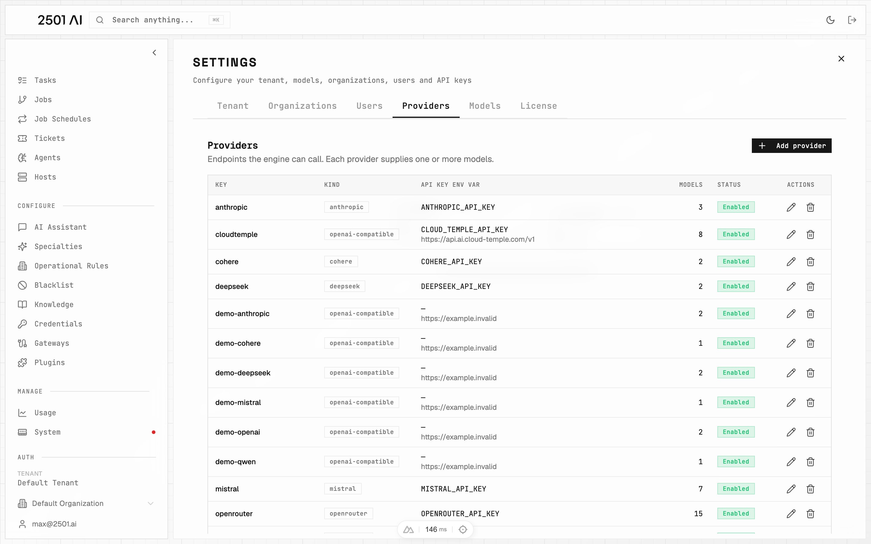Screen dimensions: 871x544
Task: Click the Default Tenant label
Action: (x=48, y=483)
